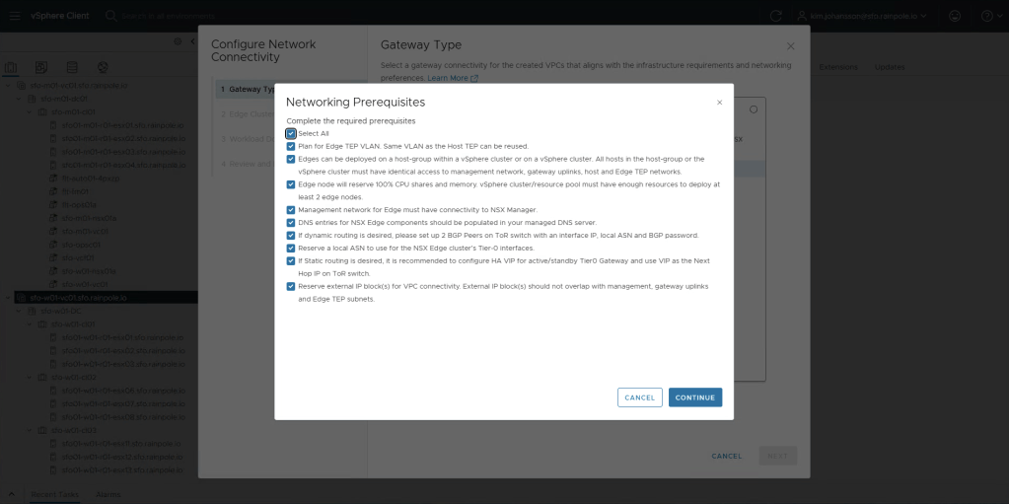Click the refresh icon in top bar
Image resolution: width=1009 pixels, height=504 pixels.
point(775,16)
